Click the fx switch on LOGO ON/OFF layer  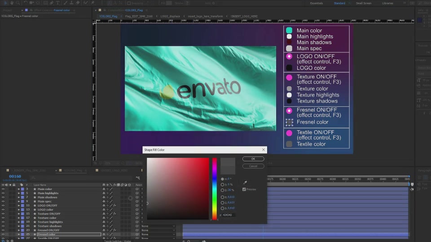tap(114, 206)
